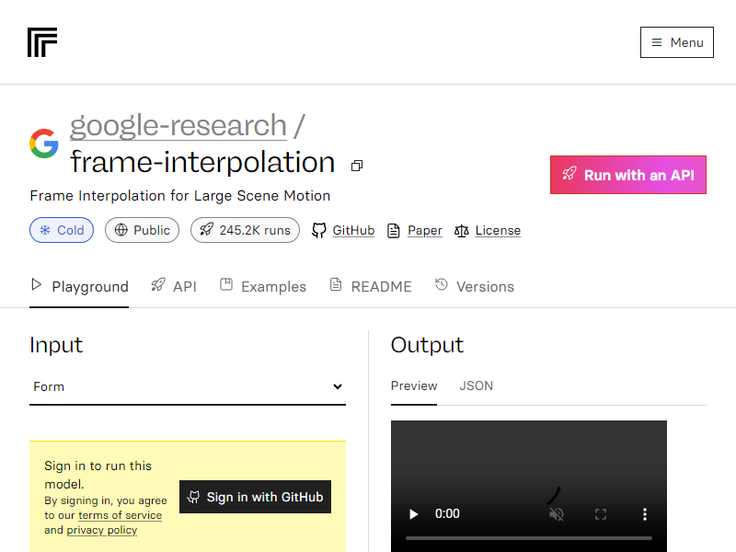Click the Google logo avatar
Screen dimensions: 736x552
tap(43, 144)
